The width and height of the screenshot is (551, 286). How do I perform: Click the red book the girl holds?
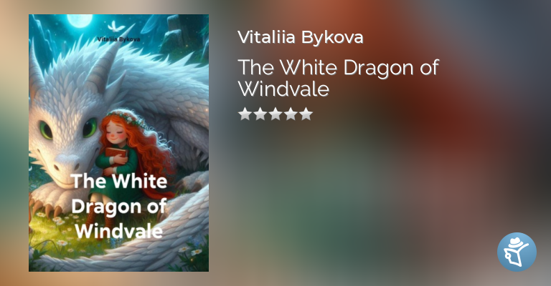click(116, 154)
